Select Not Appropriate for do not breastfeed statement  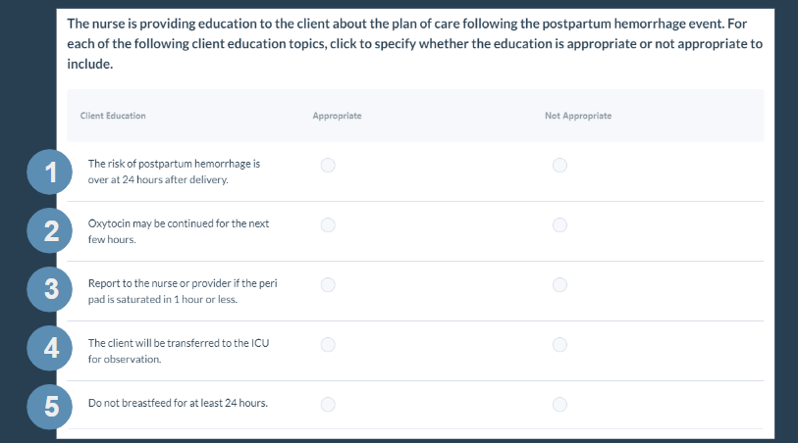[559, 405]
